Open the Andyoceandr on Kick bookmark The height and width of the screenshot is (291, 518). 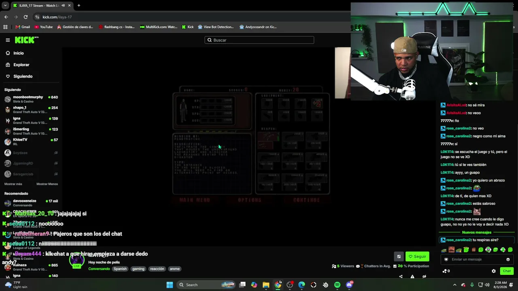click(258, 27)
